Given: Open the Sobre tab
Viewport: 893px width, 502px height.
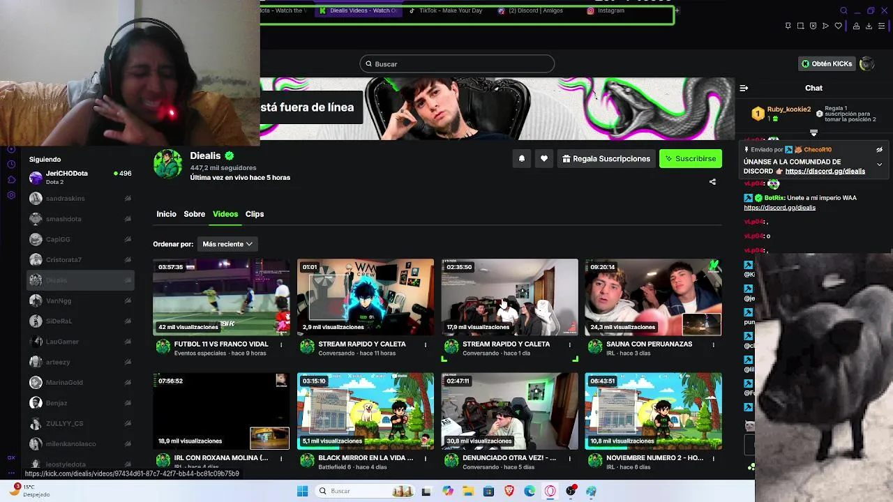Looking at the screenshot, I should click(x=194, y=214).
